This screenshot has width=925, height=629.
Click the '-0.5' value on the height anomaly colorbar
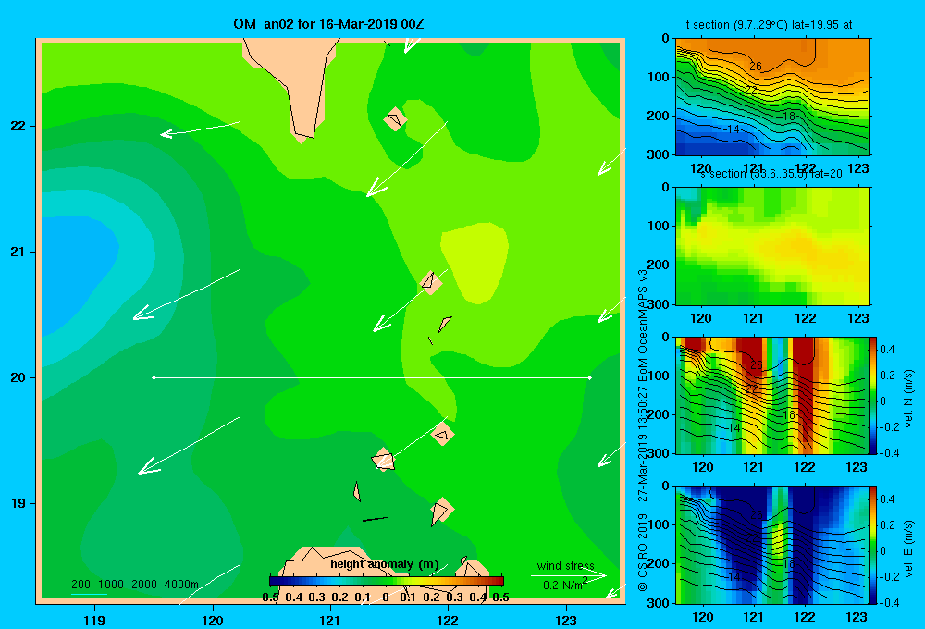(269, 598)
